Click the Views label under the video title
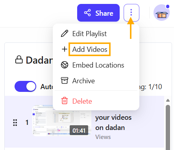 [x=103, y=137]
